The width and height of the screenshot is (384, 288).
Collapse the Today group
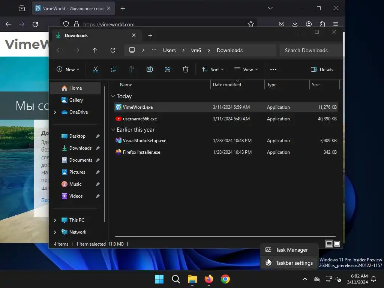113,96
